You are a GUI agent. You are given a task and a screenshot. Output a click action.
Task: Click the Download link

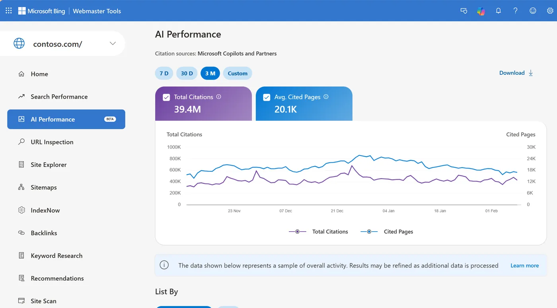(x=512, y=73)
